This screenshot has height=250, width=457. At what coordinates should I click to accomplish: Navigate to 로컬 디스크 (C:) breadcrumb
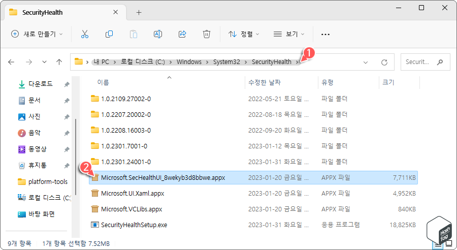click(x=143, y=62)
